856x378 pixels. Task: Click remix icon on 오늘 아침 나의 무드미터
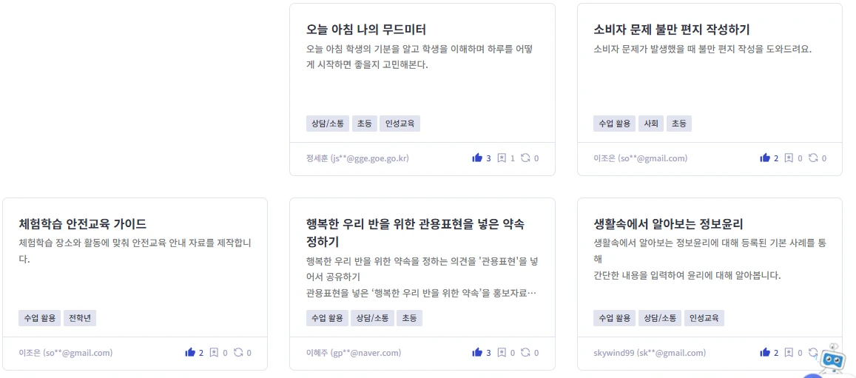point(525,158)
